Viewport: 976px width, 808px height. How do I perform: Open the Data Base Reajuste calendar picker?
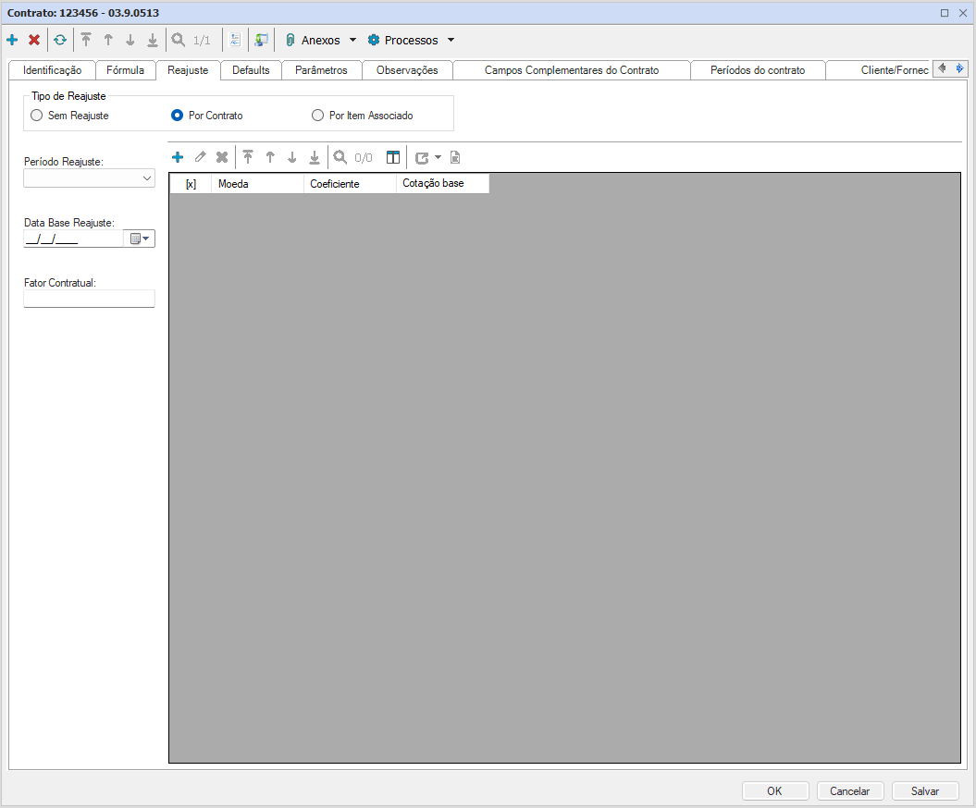140,239
